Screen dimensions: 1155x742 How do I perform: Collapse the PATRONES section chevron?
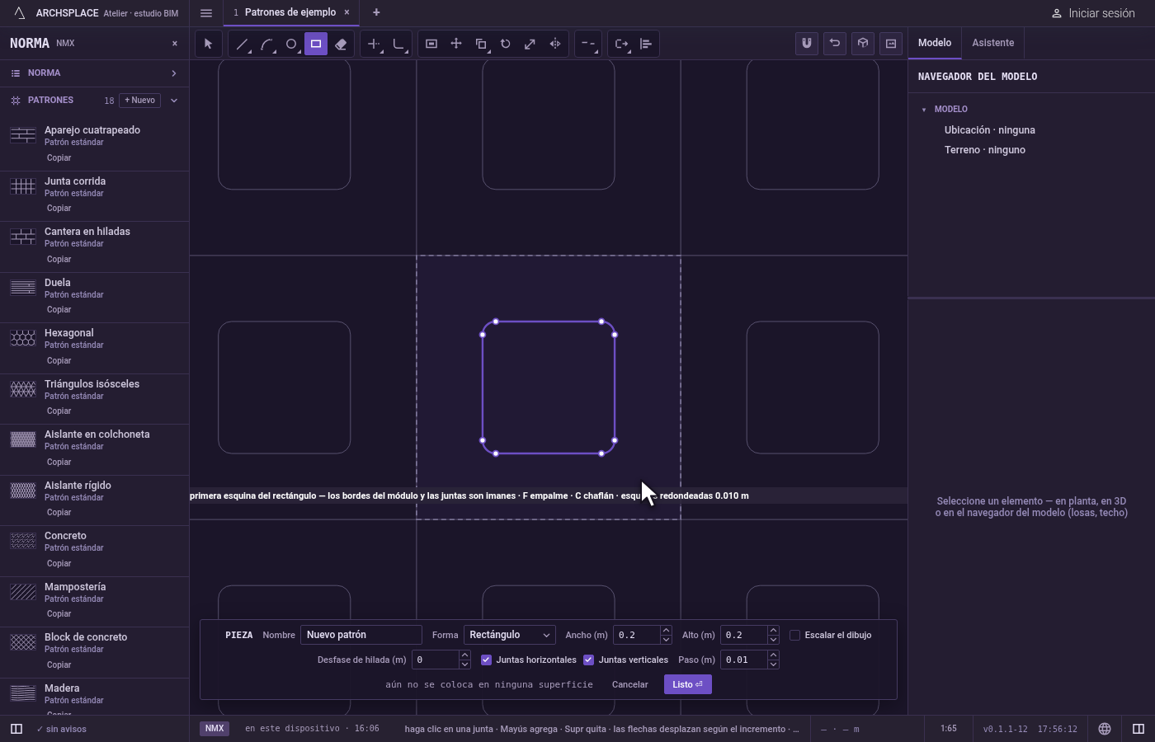point(174,101)
